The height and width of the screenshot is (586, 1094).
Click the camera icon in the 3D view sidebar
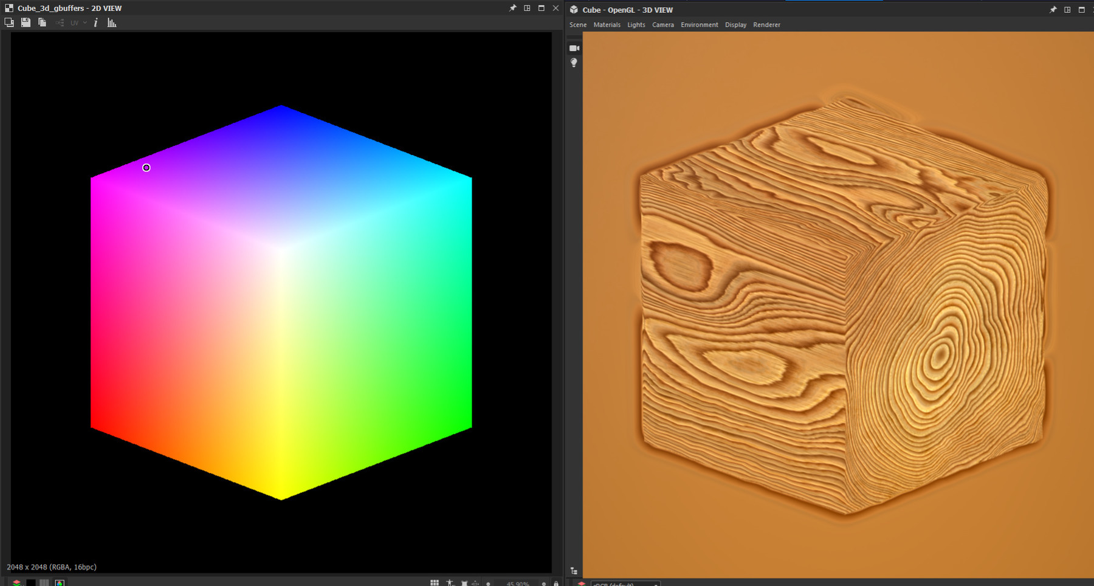(573, 47)
